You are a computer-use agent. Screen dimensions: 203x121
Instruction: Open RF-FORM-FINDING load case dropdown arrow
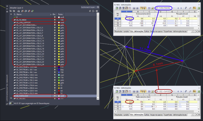click(174, 8)
